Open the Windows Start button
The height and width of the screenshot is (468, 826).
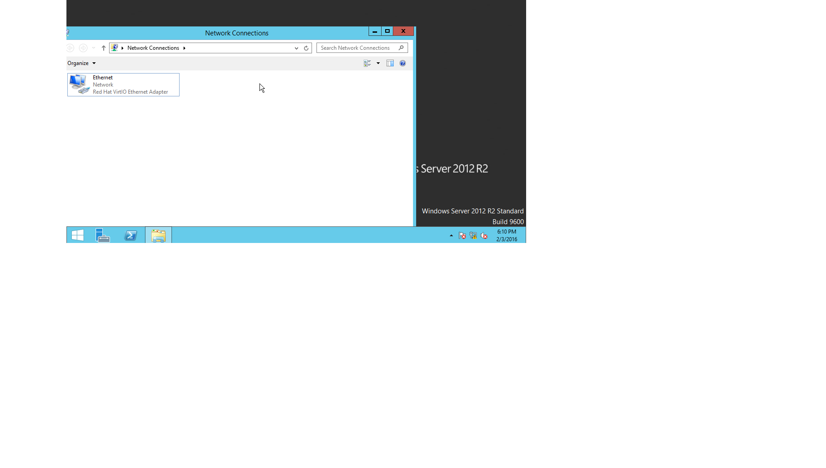click(78, 235)
